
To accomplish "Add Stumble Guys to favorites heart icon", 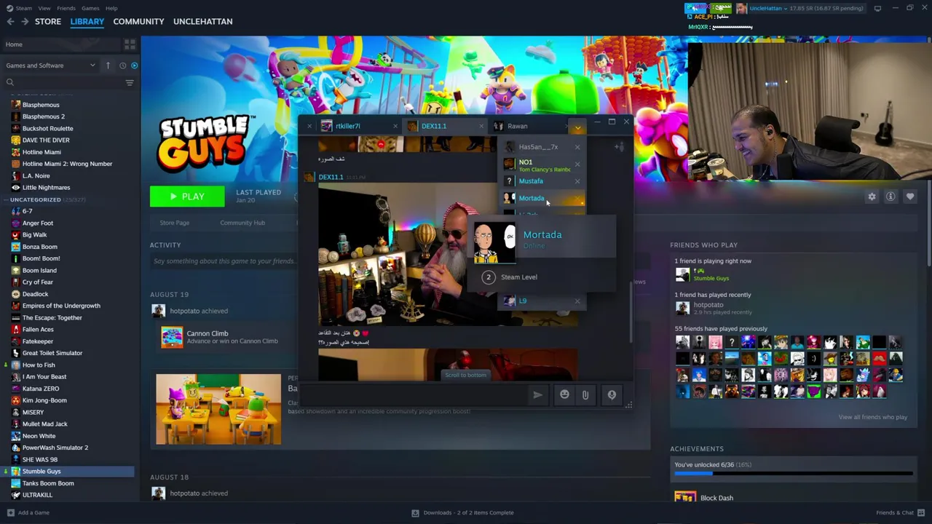I will tap(910, 196).
